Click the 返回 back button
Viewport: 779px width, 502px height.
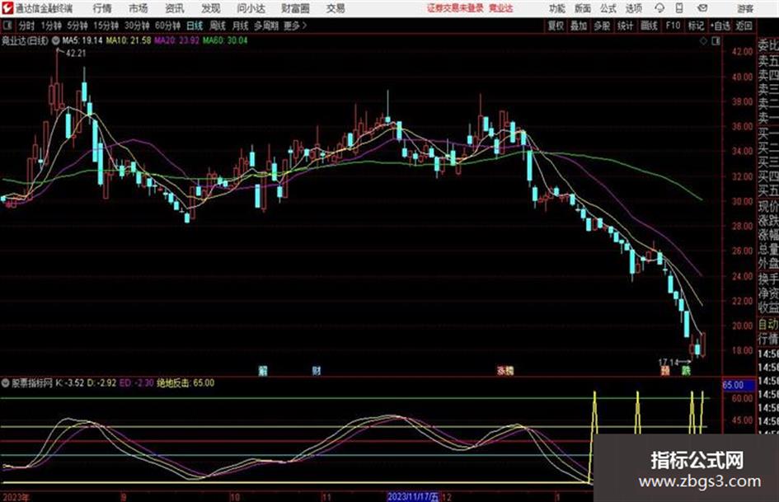(744, 26)
